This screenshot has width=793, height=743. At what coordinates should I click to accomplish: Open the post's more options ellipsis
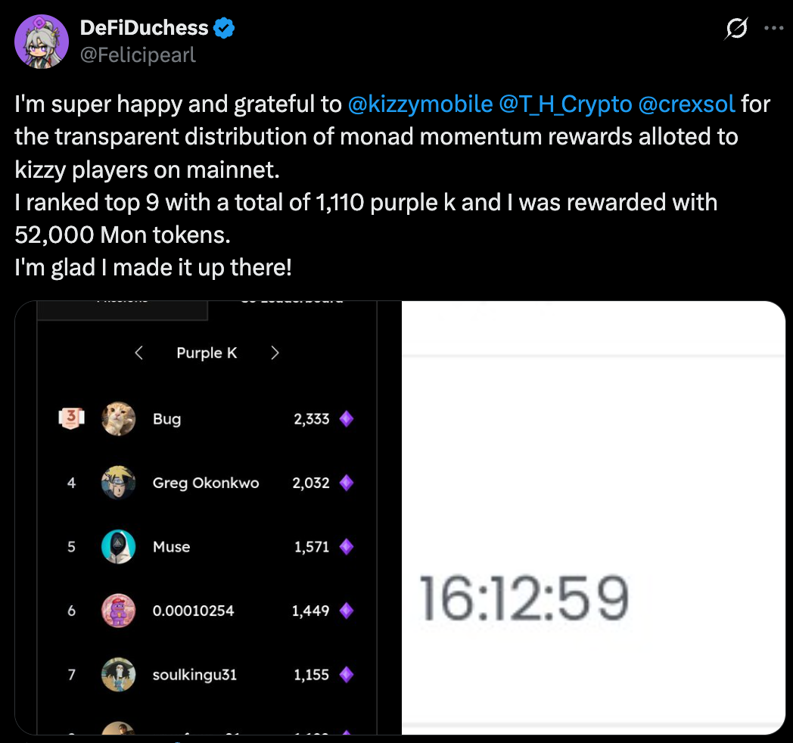[x=774, y=29]
